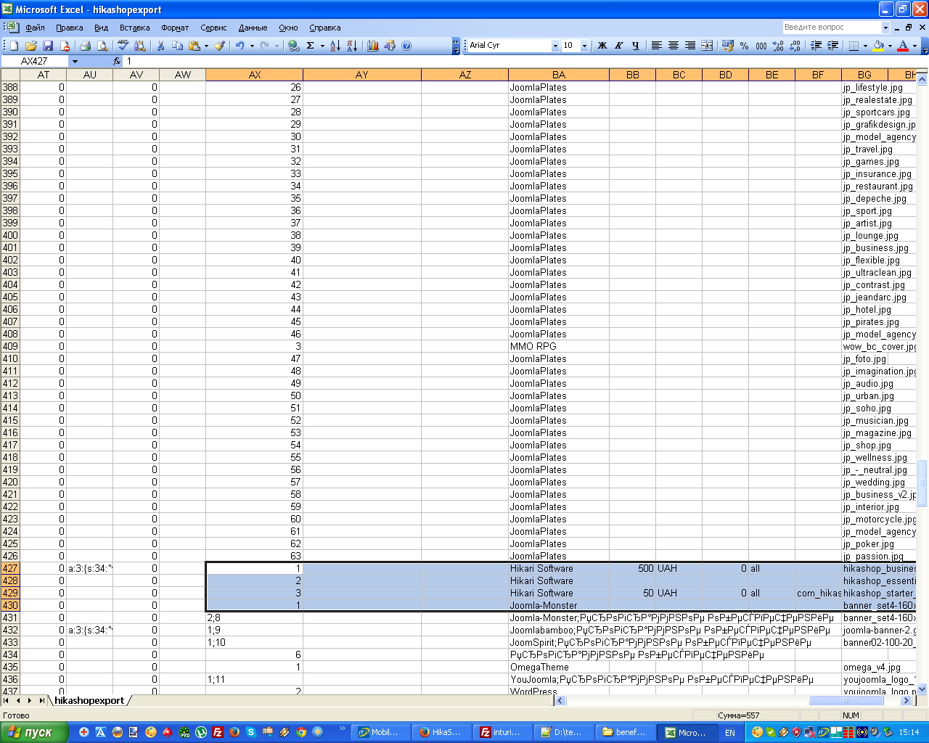Increase decimal places icon
929x743 pixels.
(778, 46)
